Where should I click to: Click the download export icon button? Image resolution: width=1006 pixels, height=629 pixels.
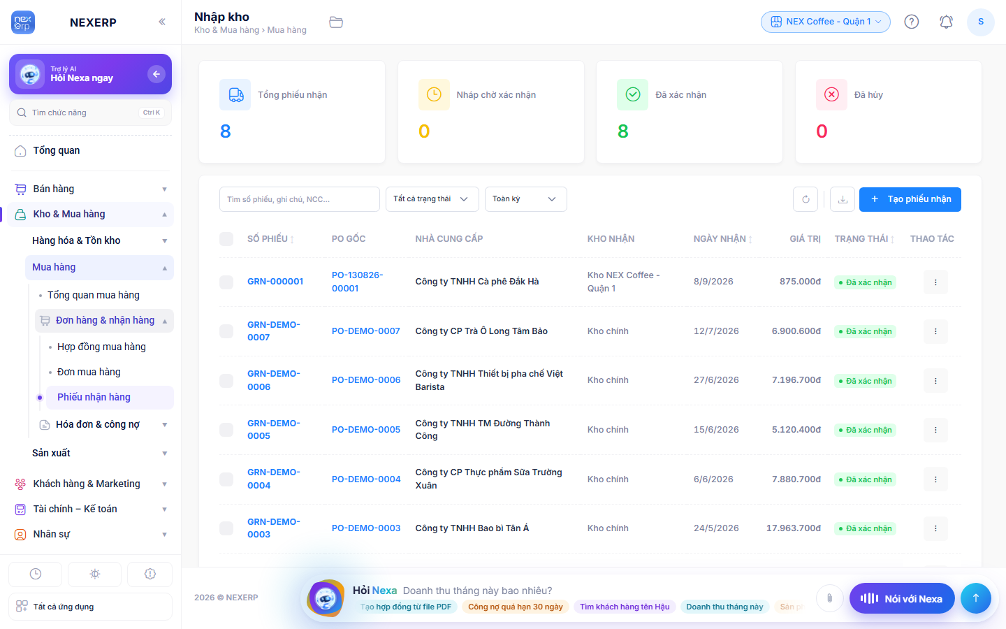(843, 199)
